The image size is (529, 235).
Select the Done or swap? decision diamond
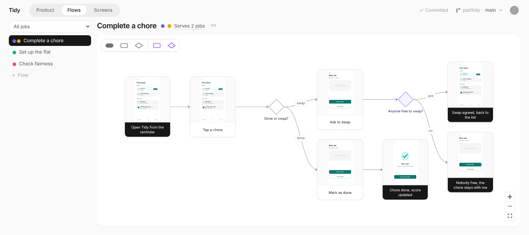point(276,107)
